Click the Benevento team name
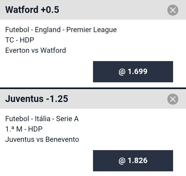This screenshot has width=186, height=176. pos(62,139)
